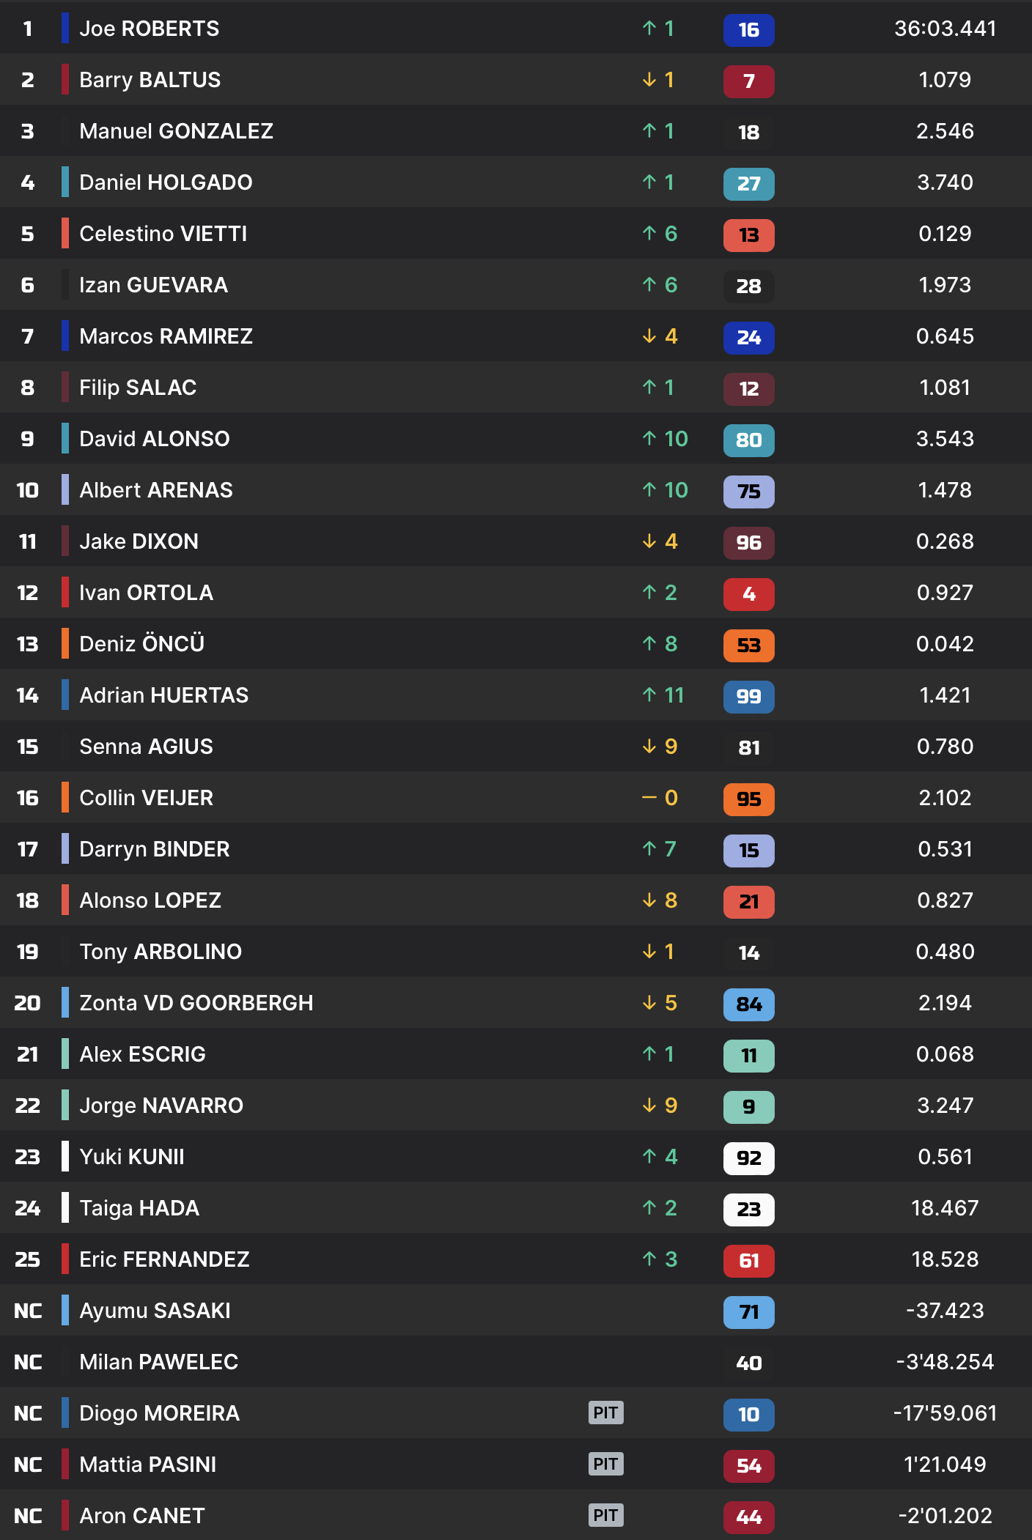The height and width of the screenshot is (1540, 1032).
Task: Click Joe Roberts' race time 36:03.441
Action: click(x=945, y=29)
